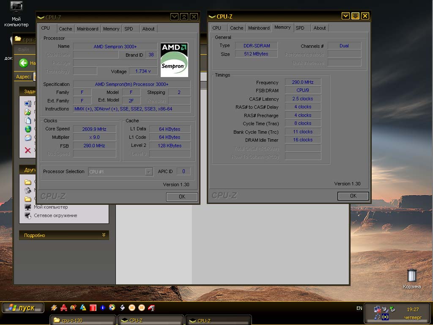Click the CPU-Z logo icon in right window title bar
The width and height of the screenshot is (433, 325).
212,17
